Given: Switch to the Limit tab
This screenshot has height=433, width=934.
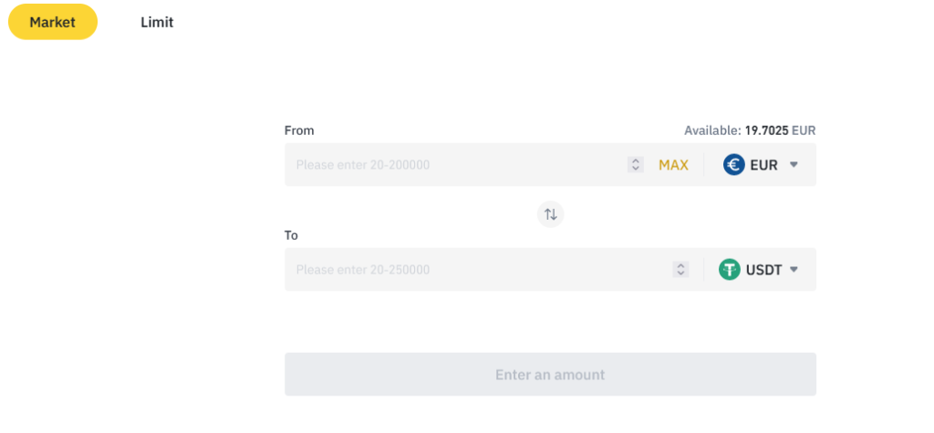Looking at the screenshot, I should pyautogui.click(x=157, y=22).
